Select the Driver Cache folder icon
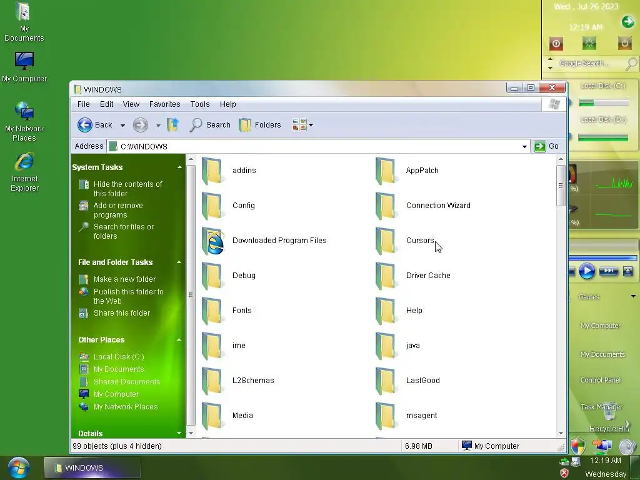The image size is (640, 480). coord(385,276)
